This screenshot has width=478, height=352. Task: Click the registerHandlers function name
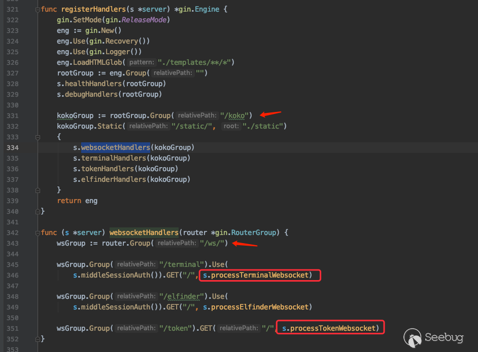coord(93,10)
